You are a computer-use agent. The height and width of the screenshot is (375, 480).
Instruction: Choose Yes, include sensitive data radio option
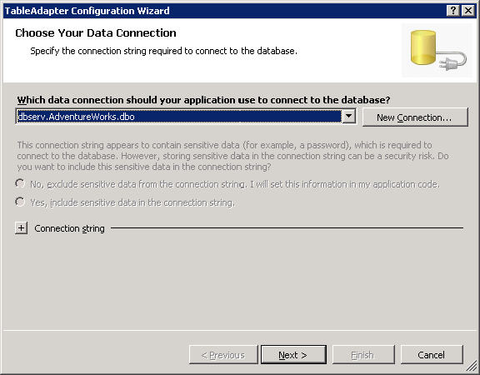(20, 202)
